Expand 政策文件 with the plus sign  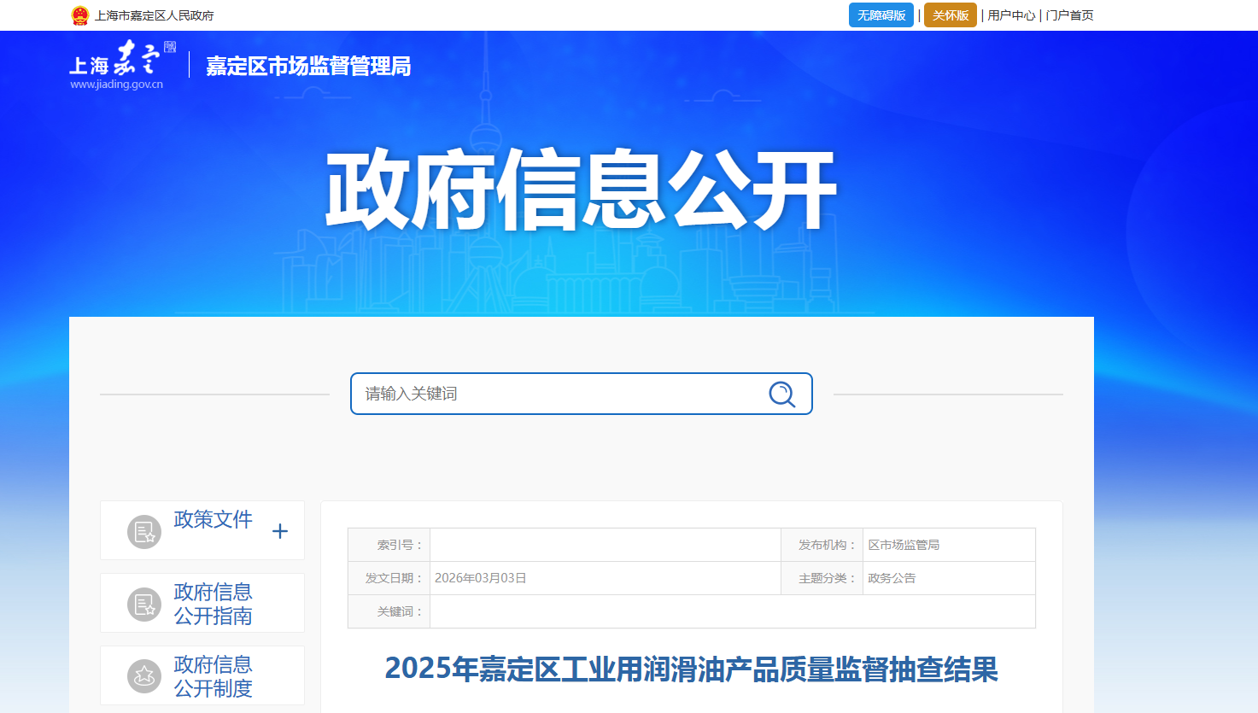tap(280, 531)
